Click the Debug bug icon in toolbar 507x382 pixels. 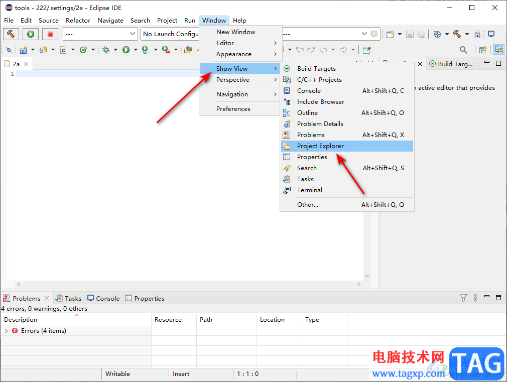[x=106, y=50]
